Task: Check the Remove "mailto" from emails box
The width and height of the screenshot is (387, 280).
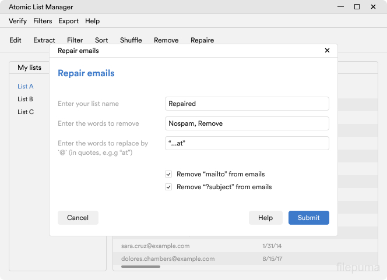Action: 168,174
